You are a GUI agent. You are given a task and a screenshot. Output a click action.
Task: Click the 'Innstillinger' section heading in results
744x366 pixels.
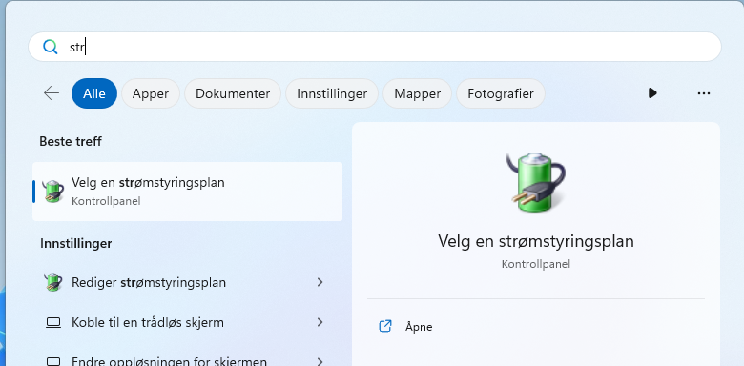[x=76, y=244]
